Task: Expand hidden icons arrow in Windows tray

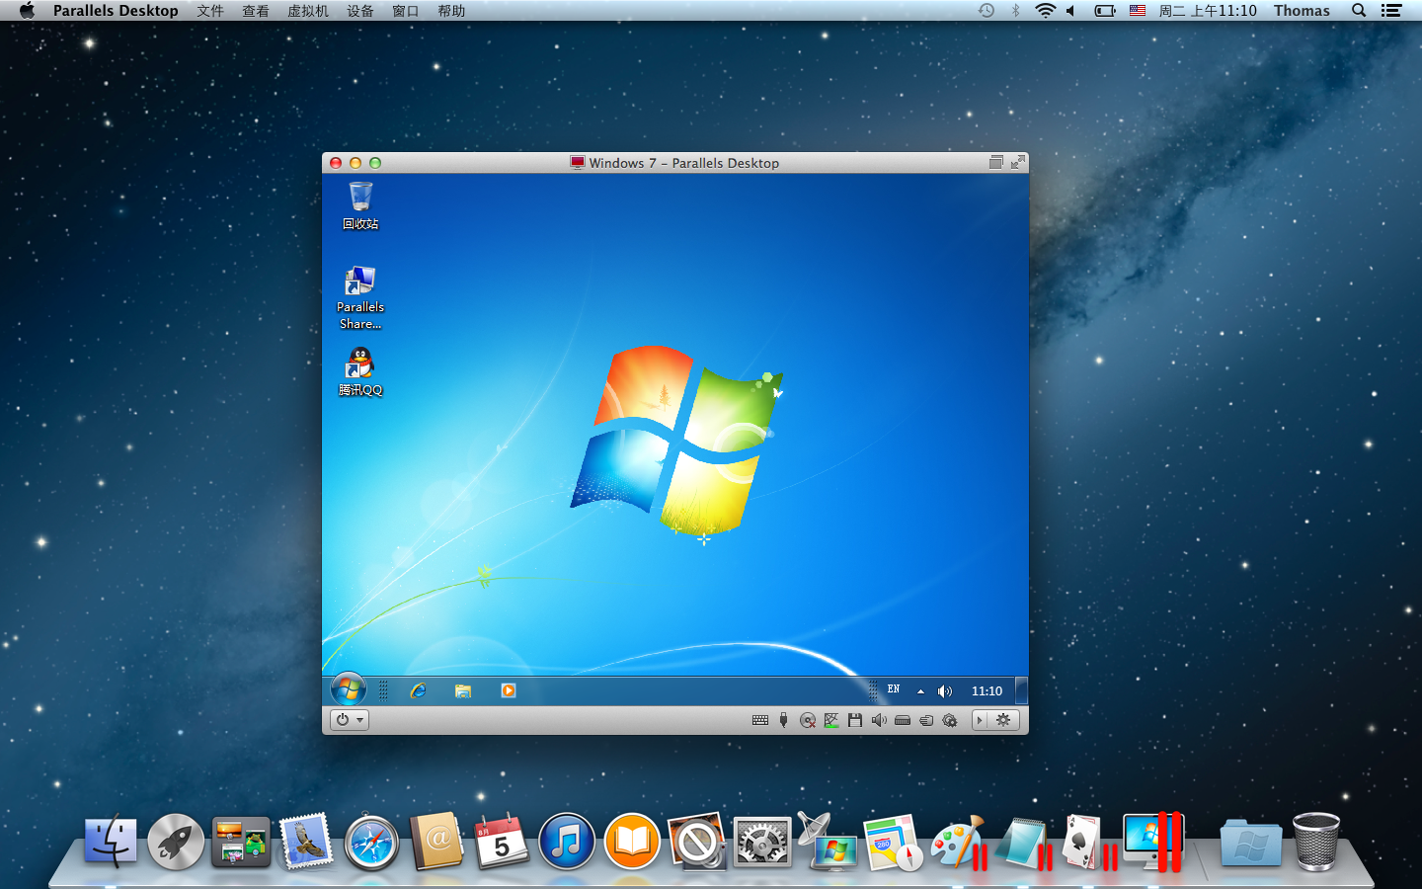Action: (920, 691)
